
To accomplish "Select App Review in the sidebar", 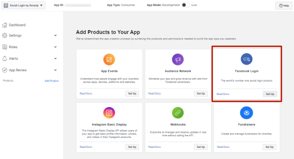I will pyautogui.click(x=18, y=70).
